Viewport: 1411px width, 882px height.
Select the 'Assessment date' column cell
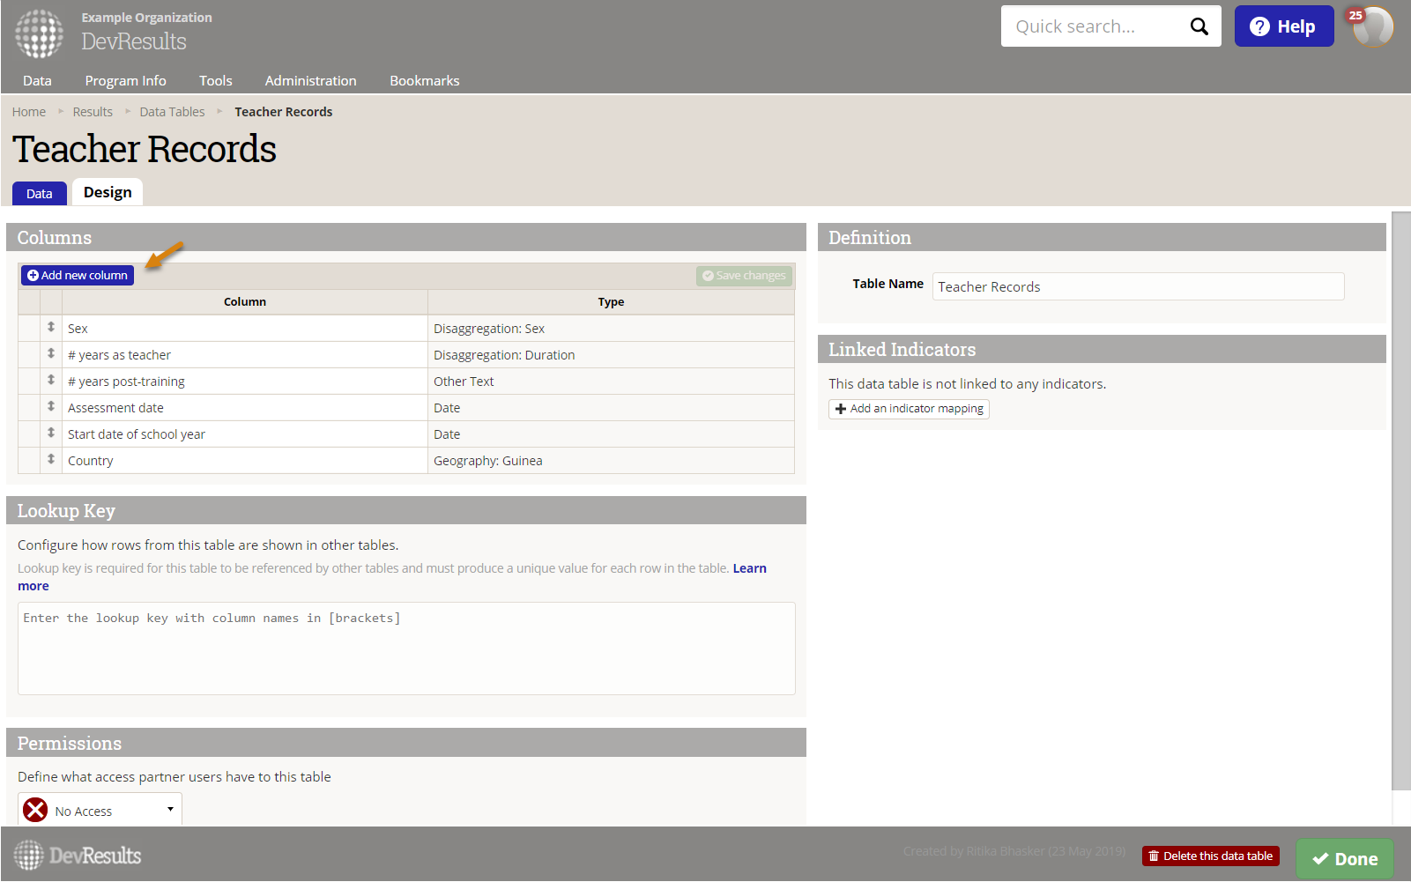245,408
